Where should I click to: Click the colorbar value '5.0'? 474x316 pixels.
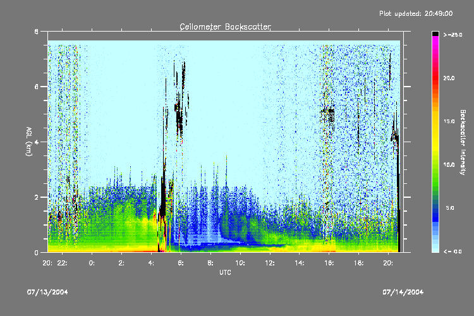point(450,208)
